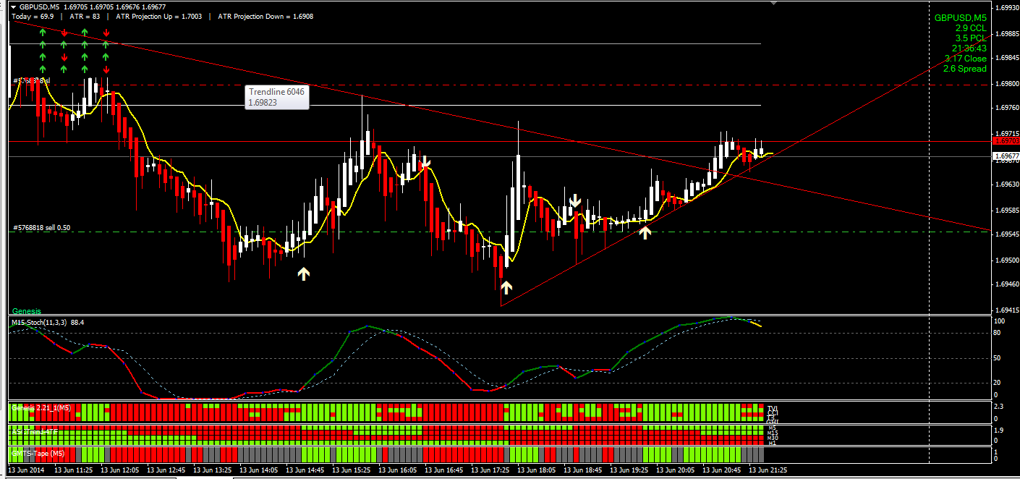
Task: Click 'ATR Projection Up = 1.7003' text
Action: (158, 15)
